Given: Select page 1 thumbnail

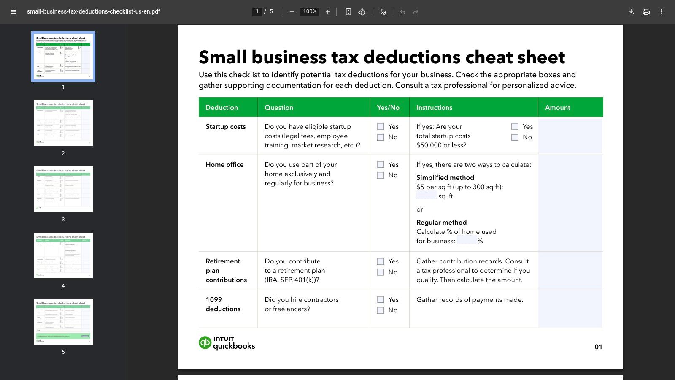Looking at the screenshot, I should (x=63, y=57).
